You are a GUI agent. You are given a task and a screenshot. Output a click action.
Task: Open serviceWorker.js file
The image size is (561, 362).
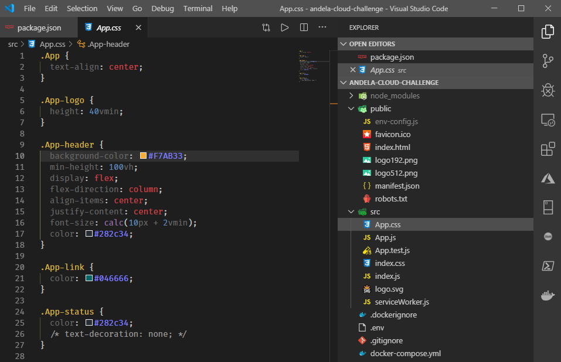[x=436, y=302]
